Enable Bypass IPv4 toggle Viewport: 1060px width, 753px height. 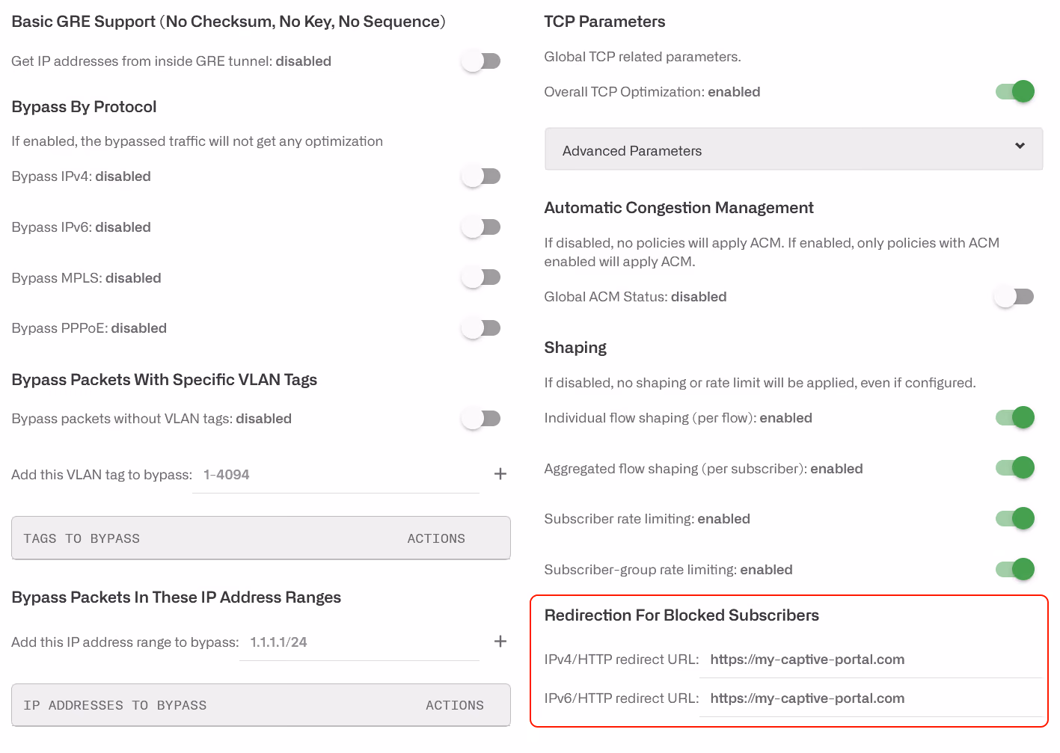[481, 176]
